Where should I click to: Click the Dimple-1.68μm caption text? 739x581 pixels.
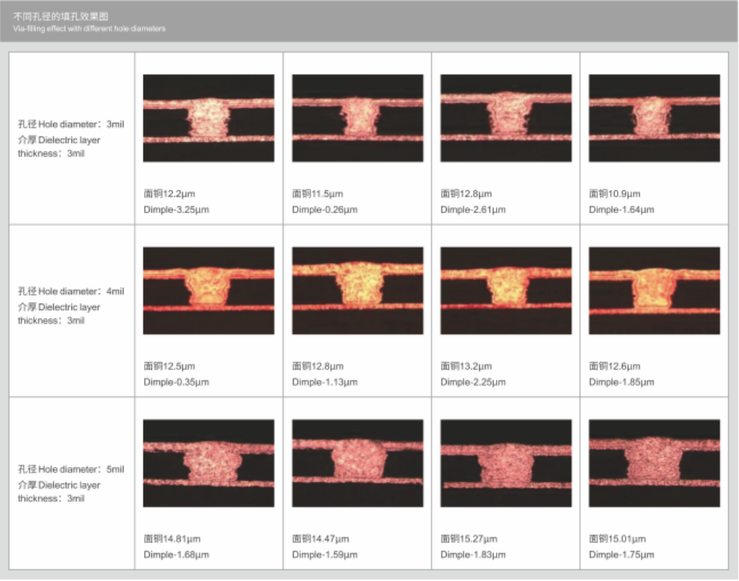(x=176, y=555)
